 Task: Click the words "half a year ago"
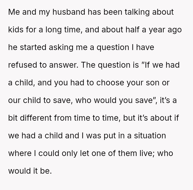tap(154, 30)
